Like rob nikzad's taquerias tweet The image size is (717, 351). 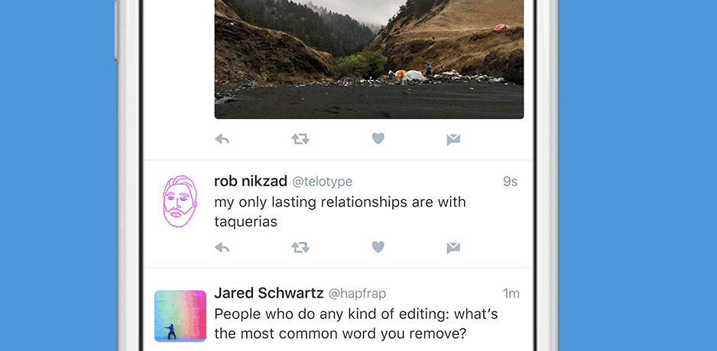pyautogui.click(x=378, y=247)
